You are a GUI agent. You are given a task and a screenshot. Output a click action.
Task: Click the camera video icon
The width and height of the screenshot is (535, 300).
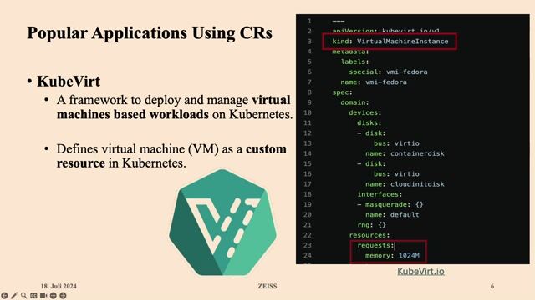[43, 296]
